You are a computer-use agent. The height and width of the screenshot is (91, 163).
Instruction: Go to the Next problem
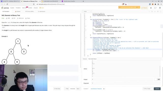point(78,89)
